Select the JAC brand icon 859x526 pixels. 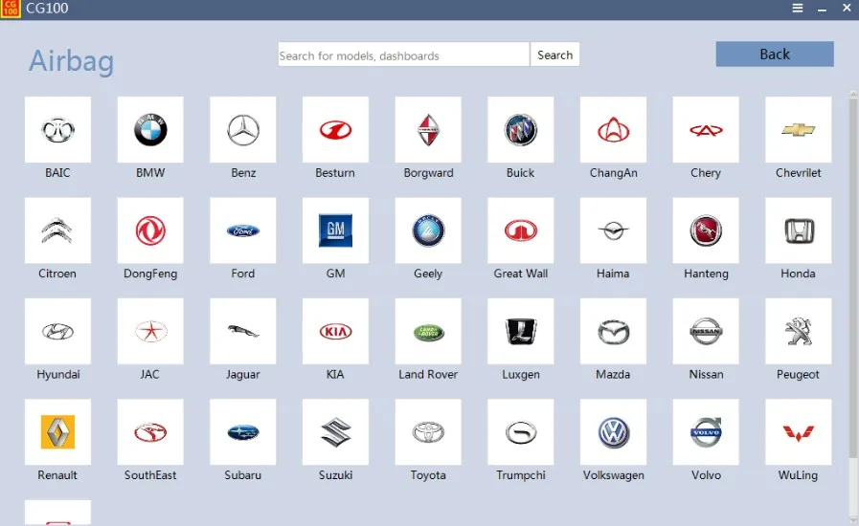[x=150, y=331]
